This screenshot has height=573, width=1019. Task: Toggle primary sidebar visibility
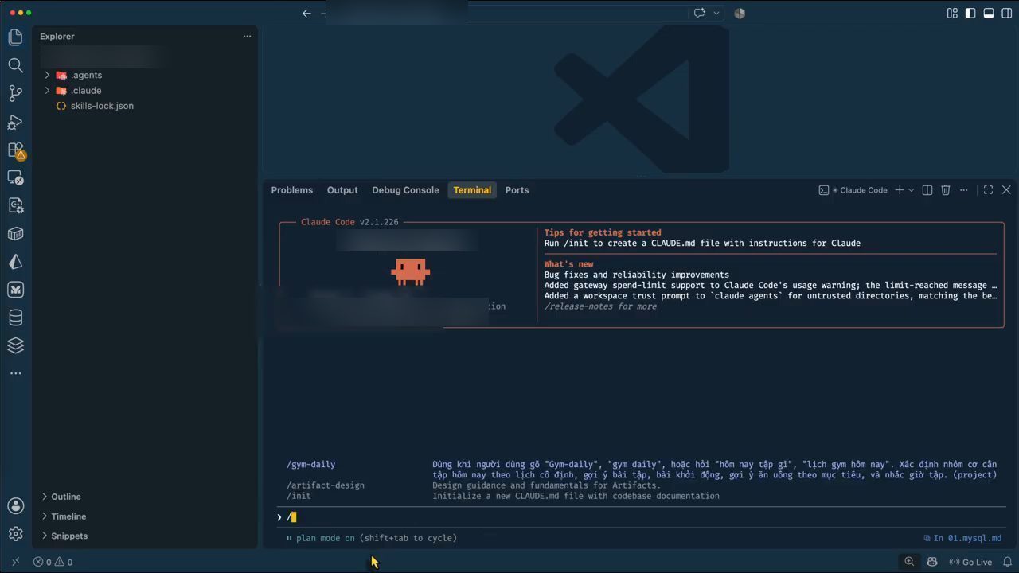(x=970, y=13)
